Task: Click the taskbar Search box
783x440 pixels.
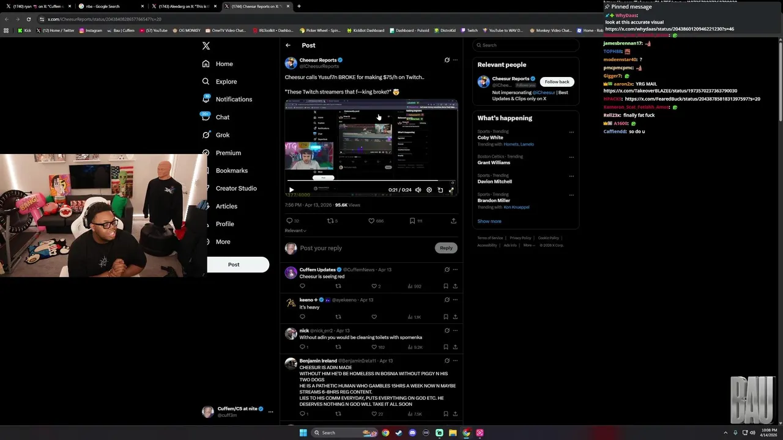Action: (x=345, y=433)
